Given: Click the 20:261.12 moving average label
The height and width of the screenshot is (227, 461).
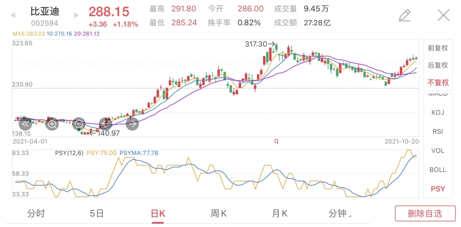Looking at the screenshot, I should [87, 34].
